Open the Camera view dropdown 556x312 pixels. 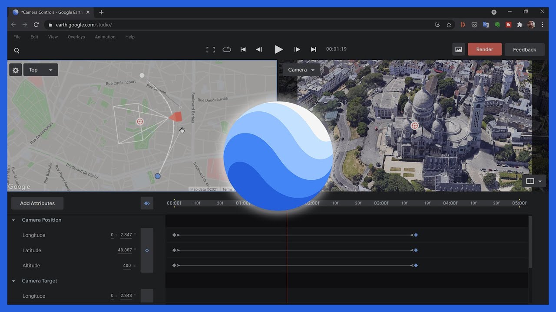click(x=301, y=70)
